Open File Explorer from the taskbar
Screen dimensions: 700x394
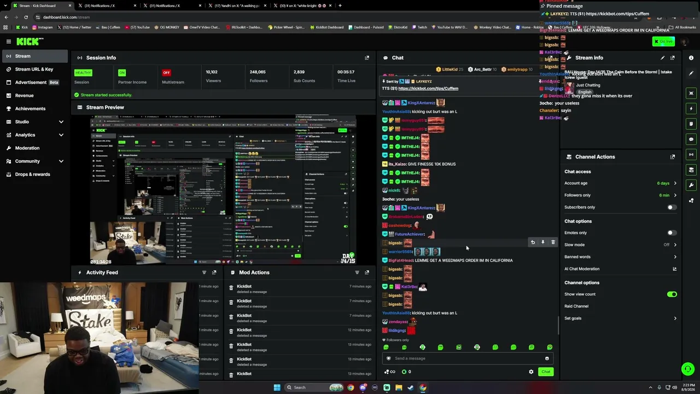pos(399,387)
